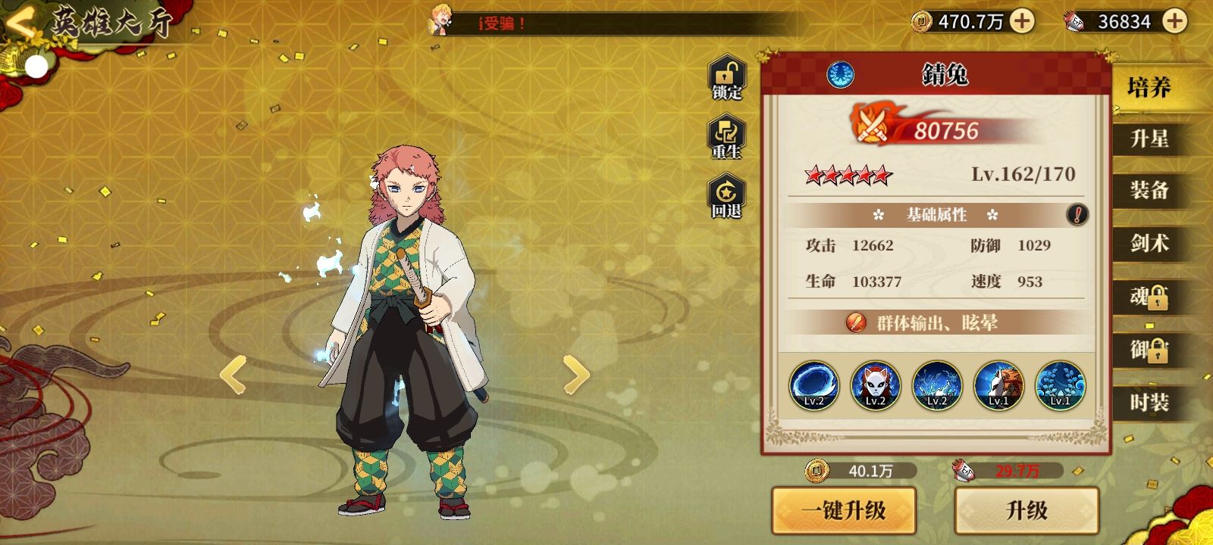Tap the 一键升级 button
Image resolution: width=1213 pixels, height=545 pixels.
844,510
